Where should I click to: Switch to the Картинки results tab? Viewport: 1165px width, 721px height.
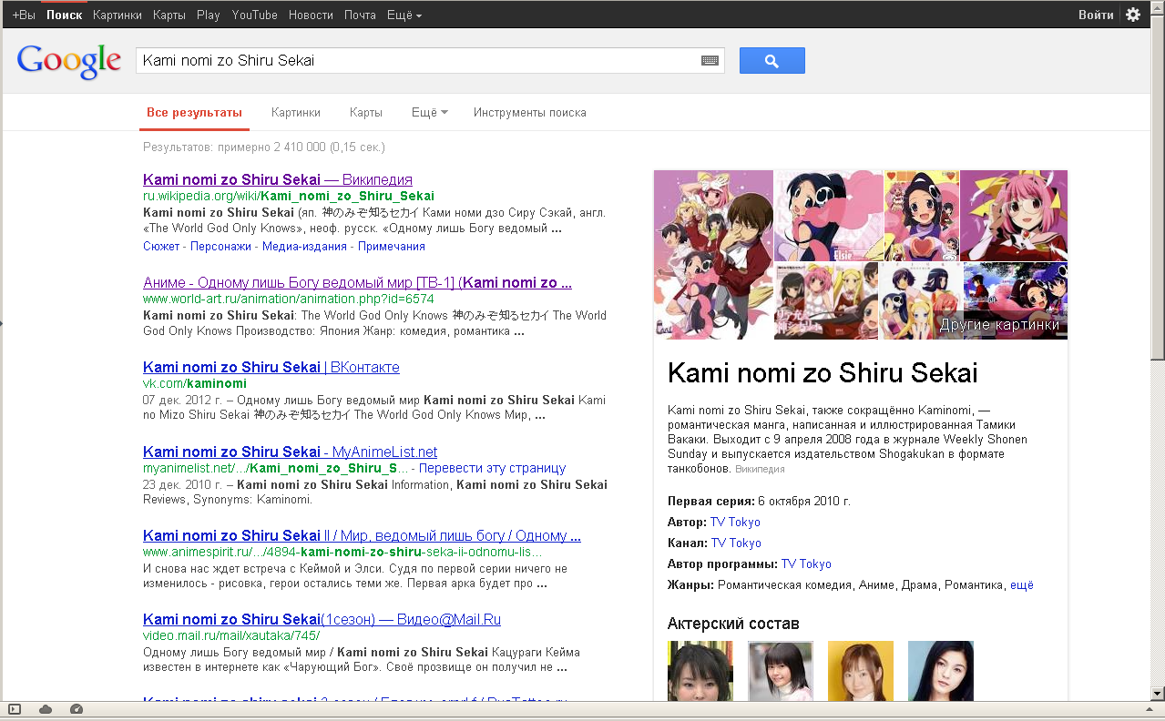[x=296, y=113]
